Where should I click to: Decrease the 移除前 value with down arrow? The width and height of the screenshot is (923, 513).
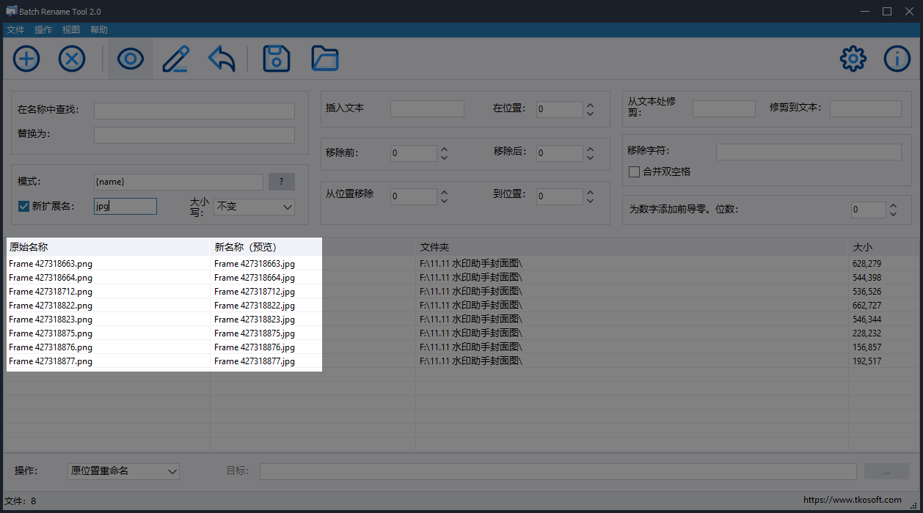point(443,158)
